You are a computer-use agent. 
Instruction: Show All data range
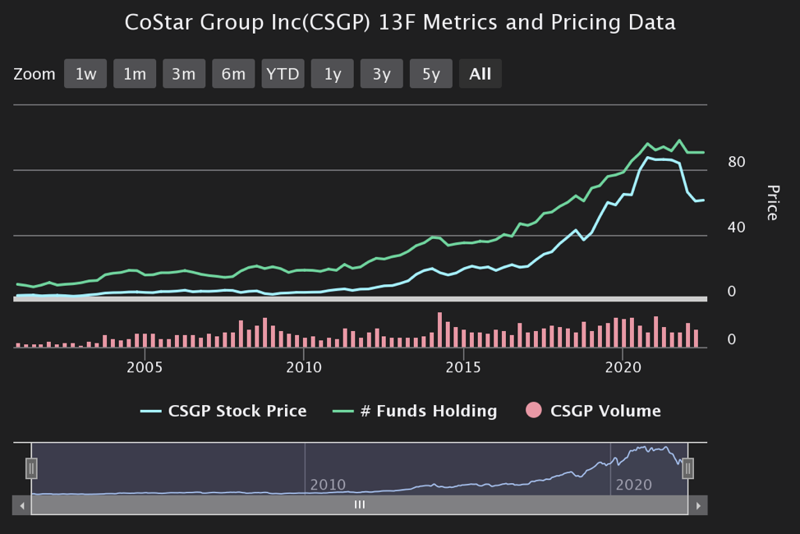480,74
